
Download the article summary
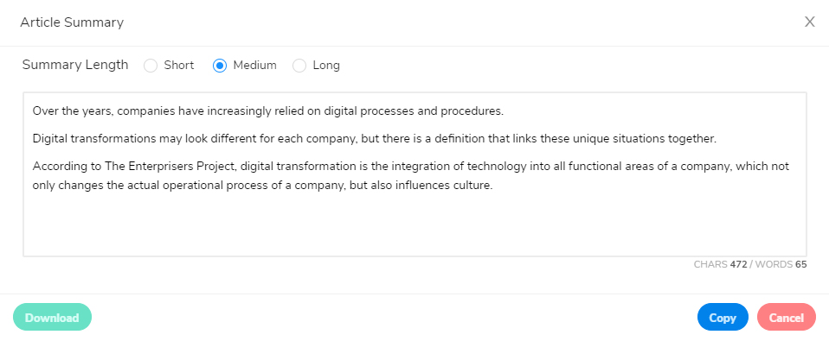click(52, 318)
